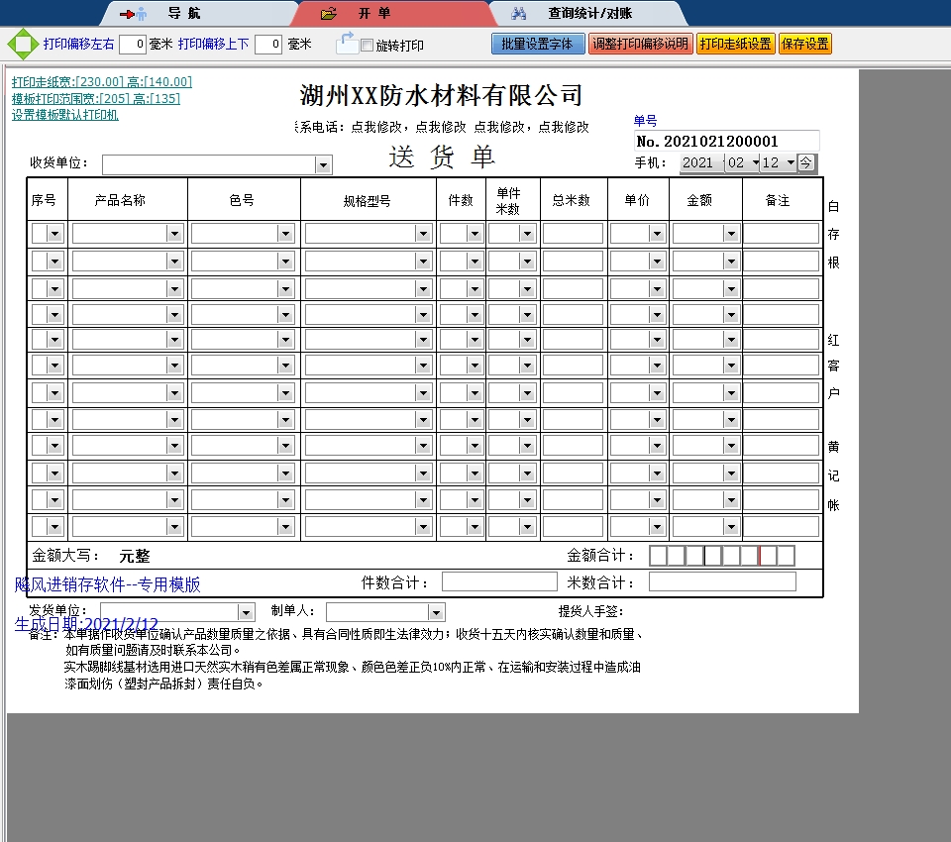The image size is (951, 842).
Task: Click the rotate print arrow icon
Action: (x=347, y=43)
